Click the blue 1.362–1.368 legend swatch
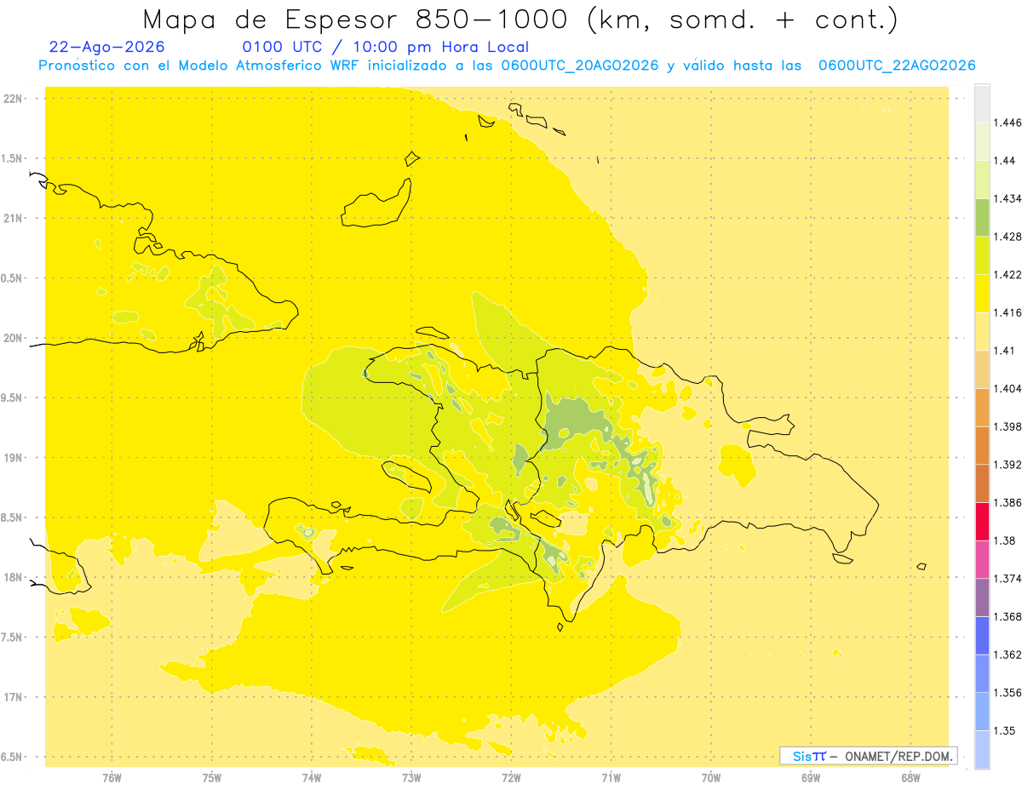This screenshot has height=789, width=1022. 982,635
